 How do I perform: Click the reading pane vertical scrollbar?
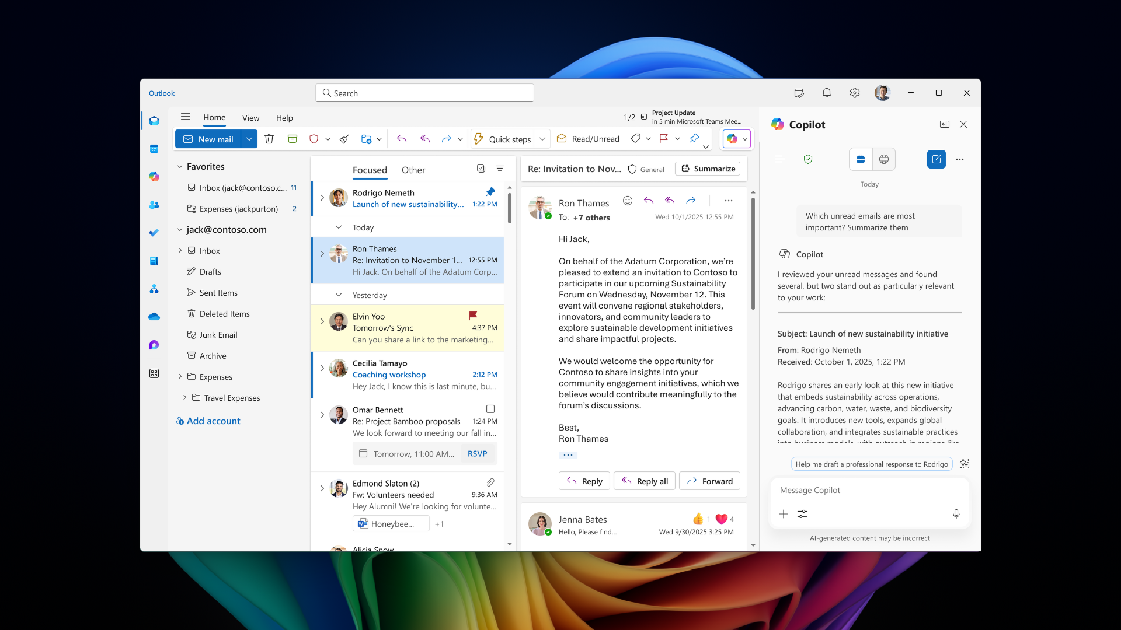click(x=753, y=253)
